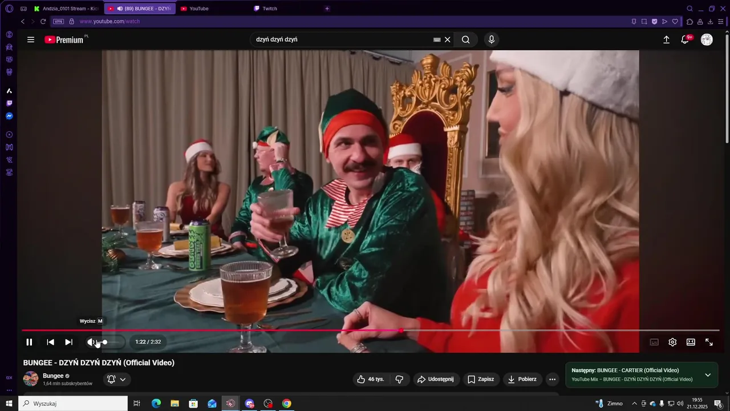Open account avatar menu
Viewport: 730px width, 411px height.
[x=707, y=39]
